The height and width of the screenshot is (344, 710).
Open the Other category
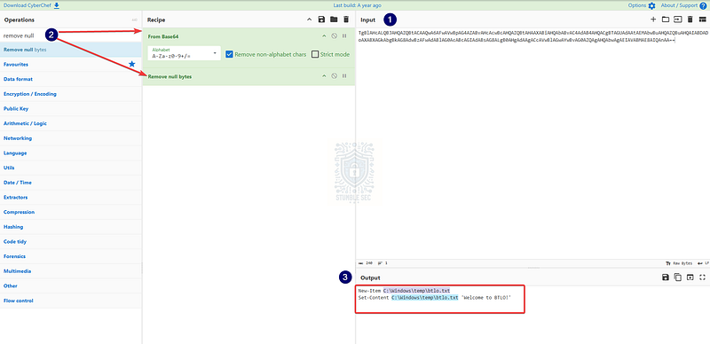[71, 286]
